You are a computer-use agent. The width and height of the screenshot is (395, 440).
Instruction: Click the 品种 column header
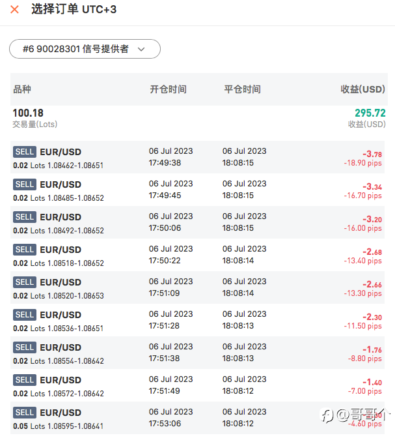pos(22,89)
